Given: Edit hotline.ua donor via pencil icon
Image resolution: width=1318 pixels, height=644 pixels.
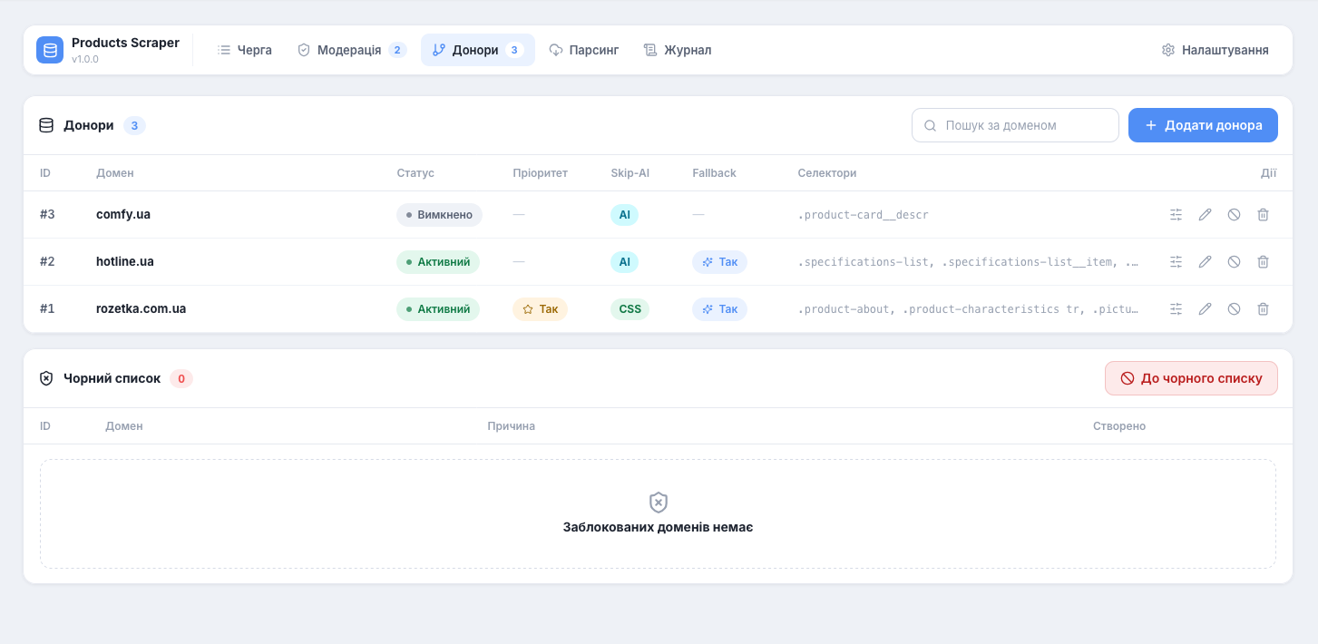Looking at the screenshot, I should (1205, 262).
